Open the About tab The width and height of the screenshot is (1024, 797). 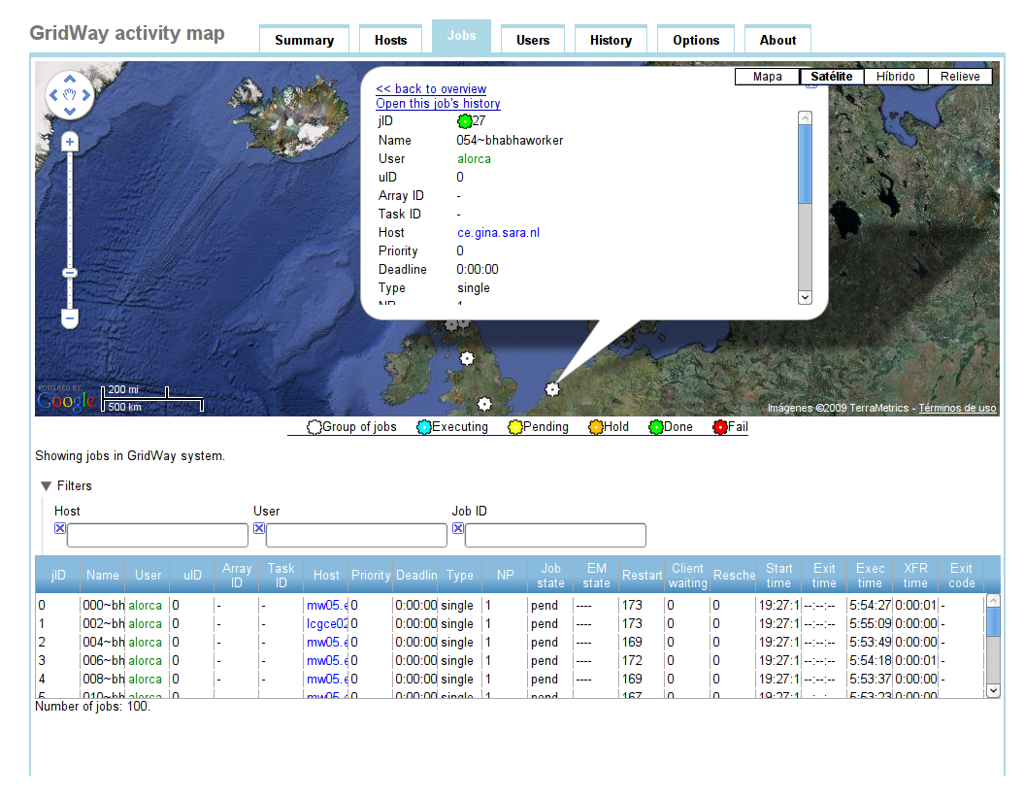[x=777, y=40]
